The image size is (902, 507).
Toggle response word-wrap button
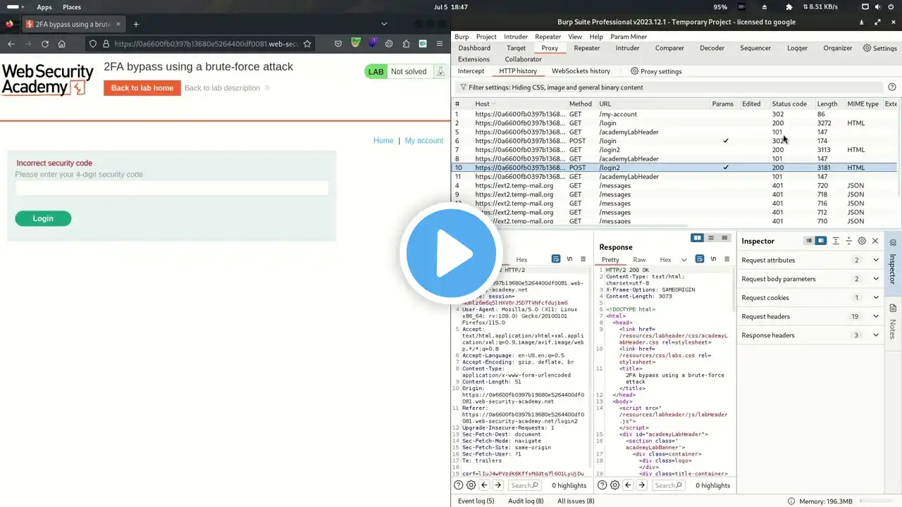(700, 259)
